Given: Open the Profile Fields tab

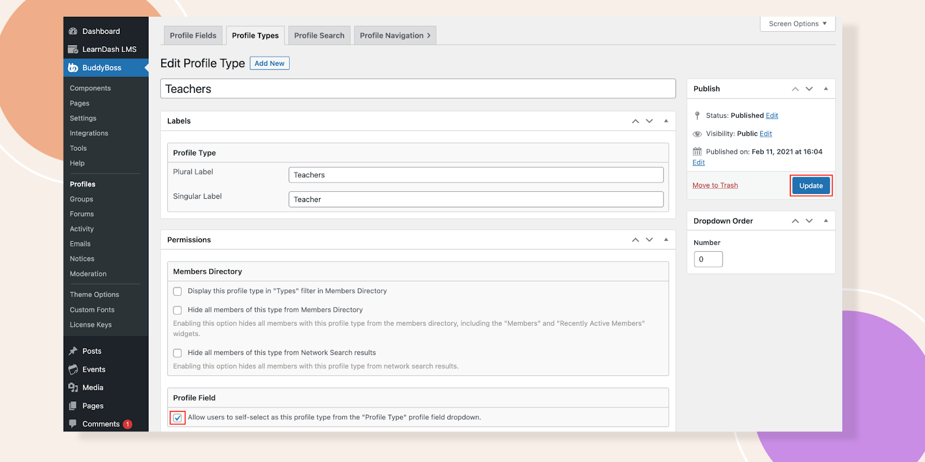Looking at the screenshot, I should pos(193,35).
